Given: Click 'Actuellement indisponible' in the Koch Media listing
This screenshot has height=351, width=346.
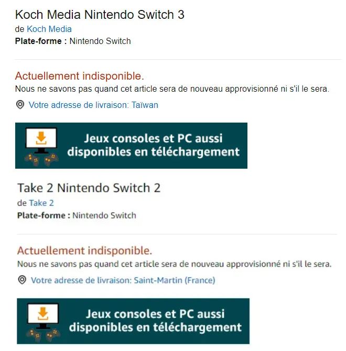Looking at the screenshot, I should point(79,76).
